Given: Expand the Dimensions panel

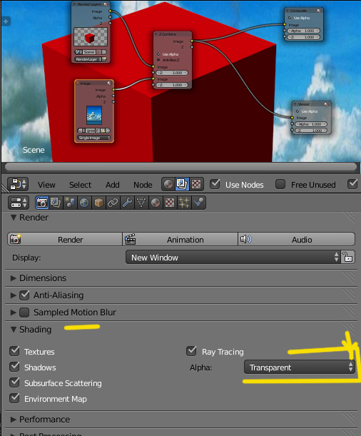Looking at the screenshot, I should pos(13,278).
